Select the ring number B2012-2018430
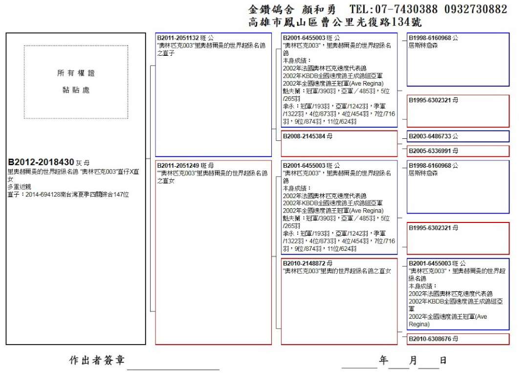Viewport: 528px width, 375px height. click(41, 162)
